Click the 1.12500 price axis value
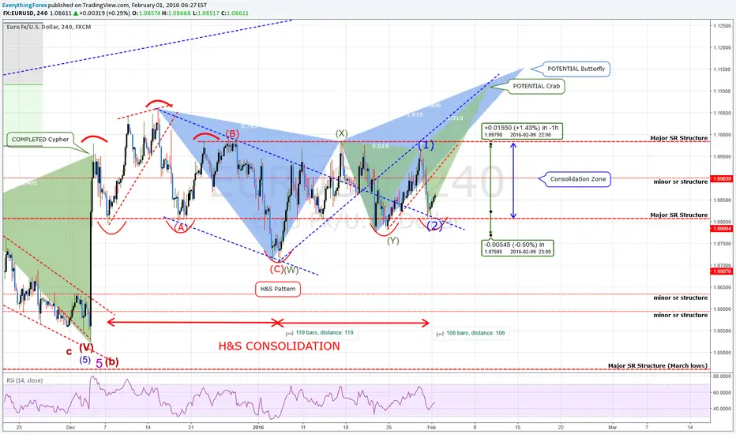 [x=722, y=26]
